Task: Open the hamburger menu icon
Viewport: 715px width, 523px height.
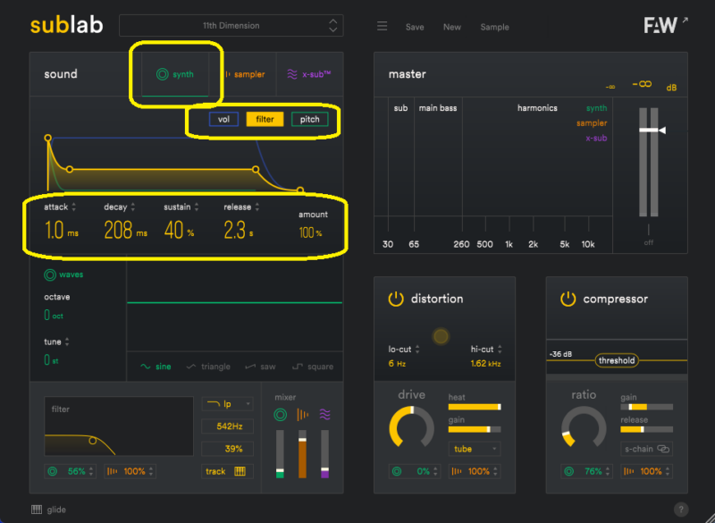Action: click(x=382, y=27)
